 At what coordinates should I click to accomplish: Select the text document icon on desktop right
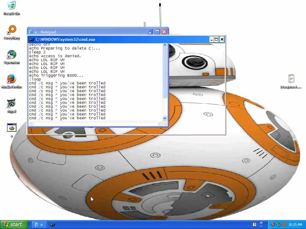point(291,81)
